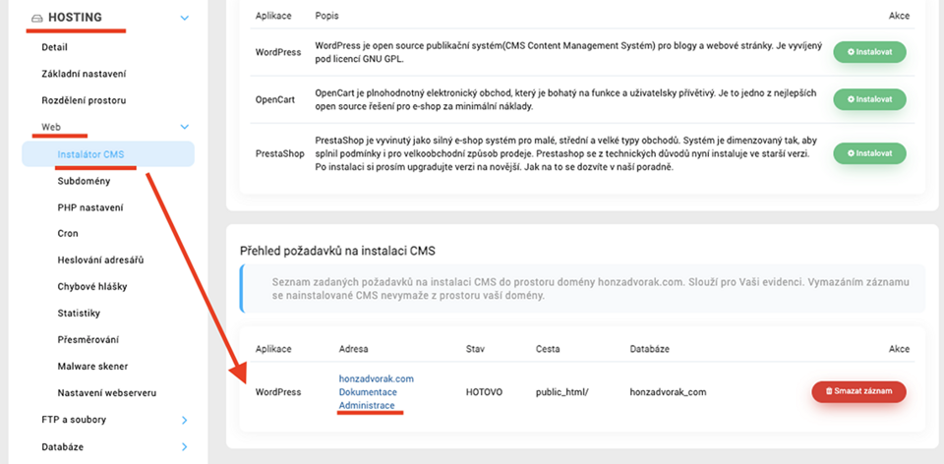Collapse the HOSTING section chevron
Screen dimensions: 944x464
[185, 18]
